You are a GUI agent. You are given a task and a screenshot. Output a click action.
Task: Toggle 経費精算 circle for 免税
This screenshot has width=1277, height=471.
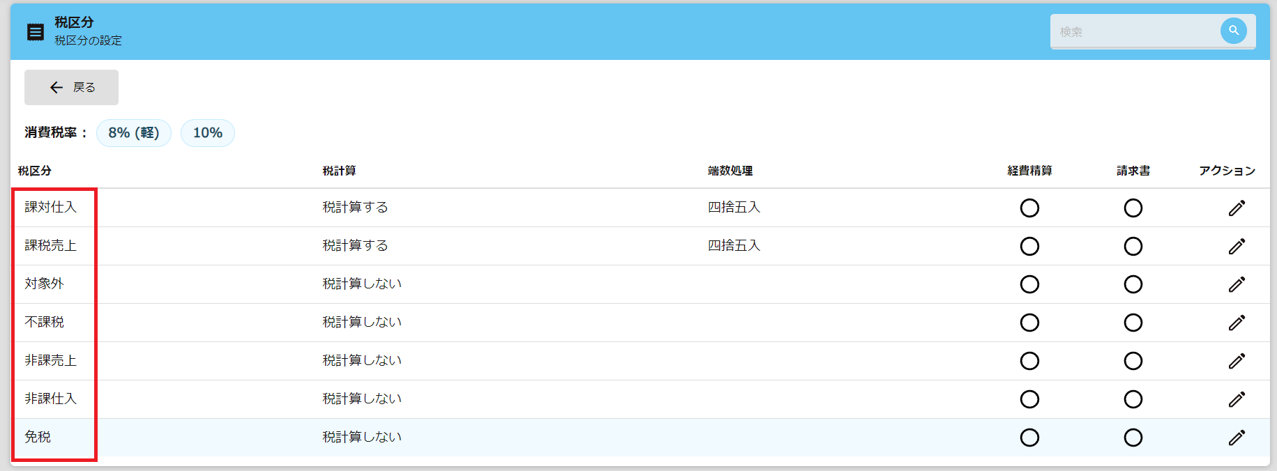click(1029, 438)
